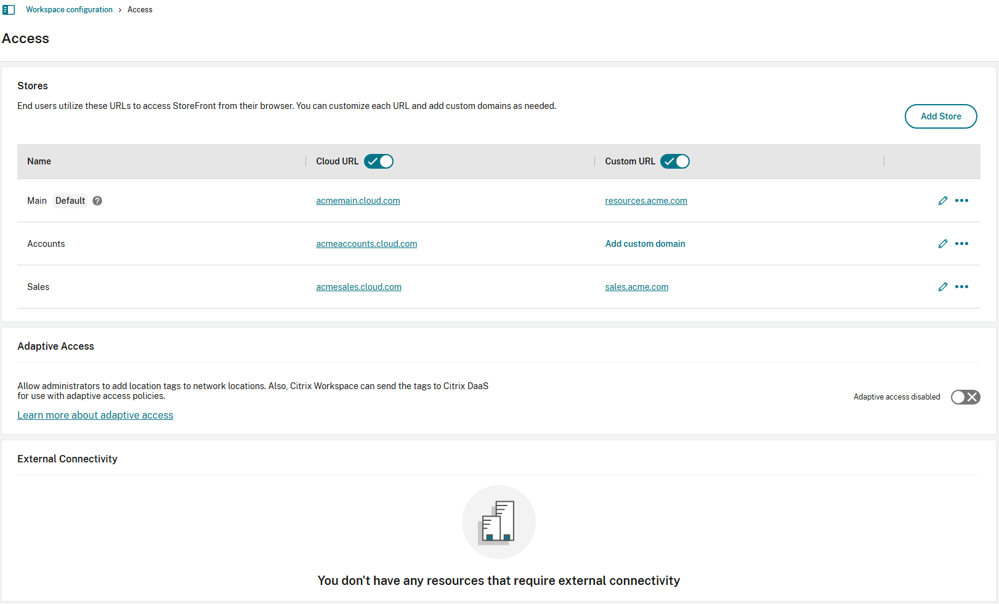The image size is (999, 604).
Task: Edit the Sales store with pencil icon
Action: 943,287
